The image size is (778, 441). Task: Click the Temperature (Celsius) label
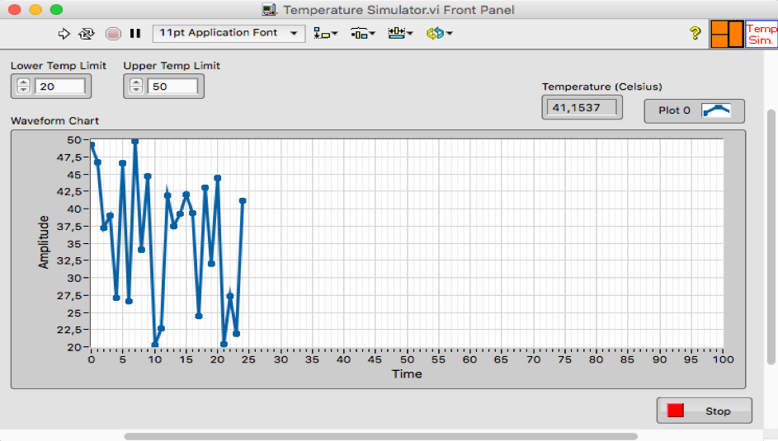[602, 87]
